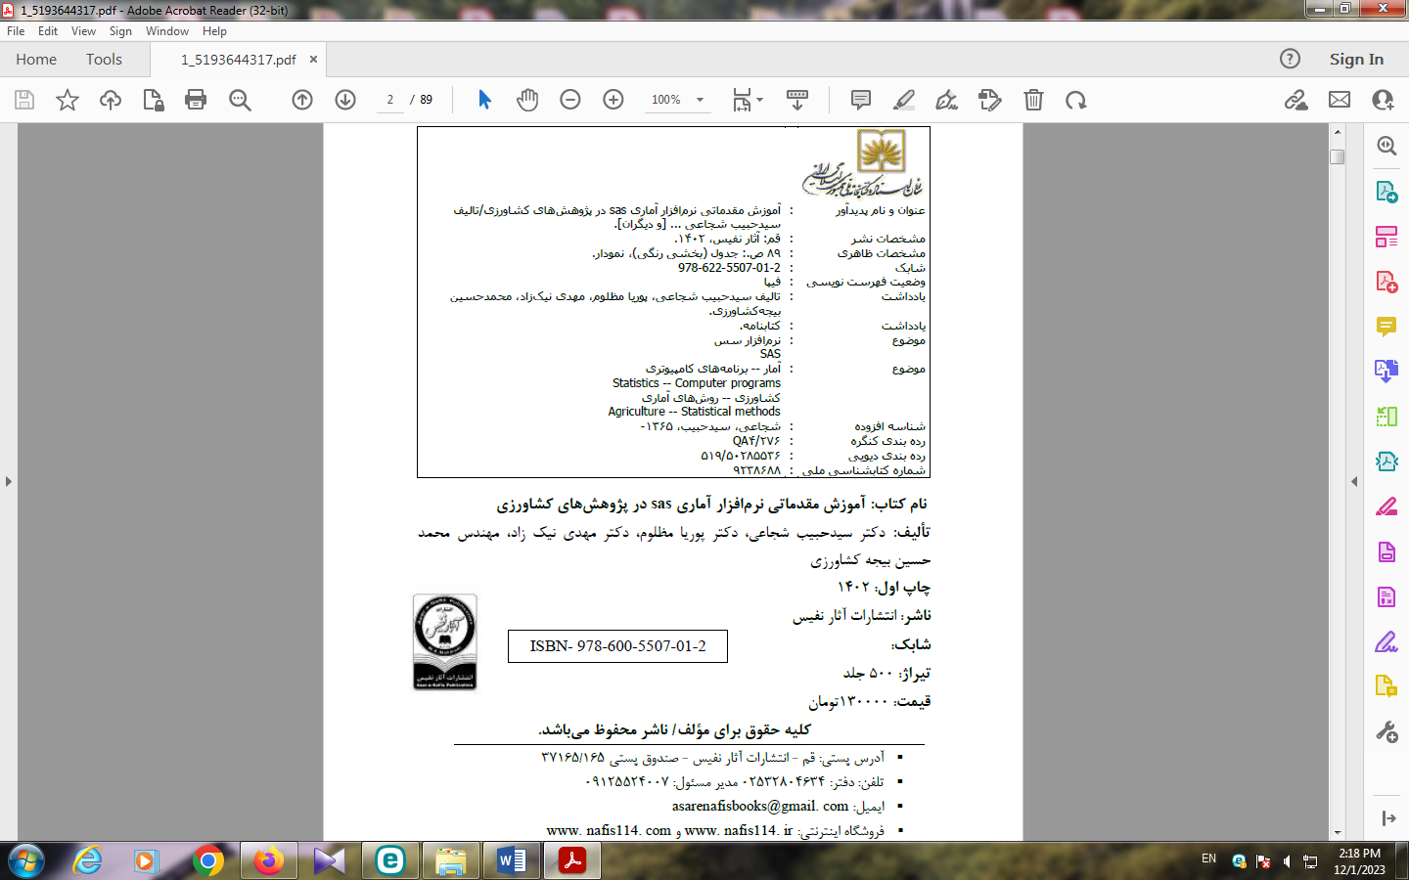The image size is (1409, 880).
Task: Click the page number input field
Action: [x=390, y=100]
